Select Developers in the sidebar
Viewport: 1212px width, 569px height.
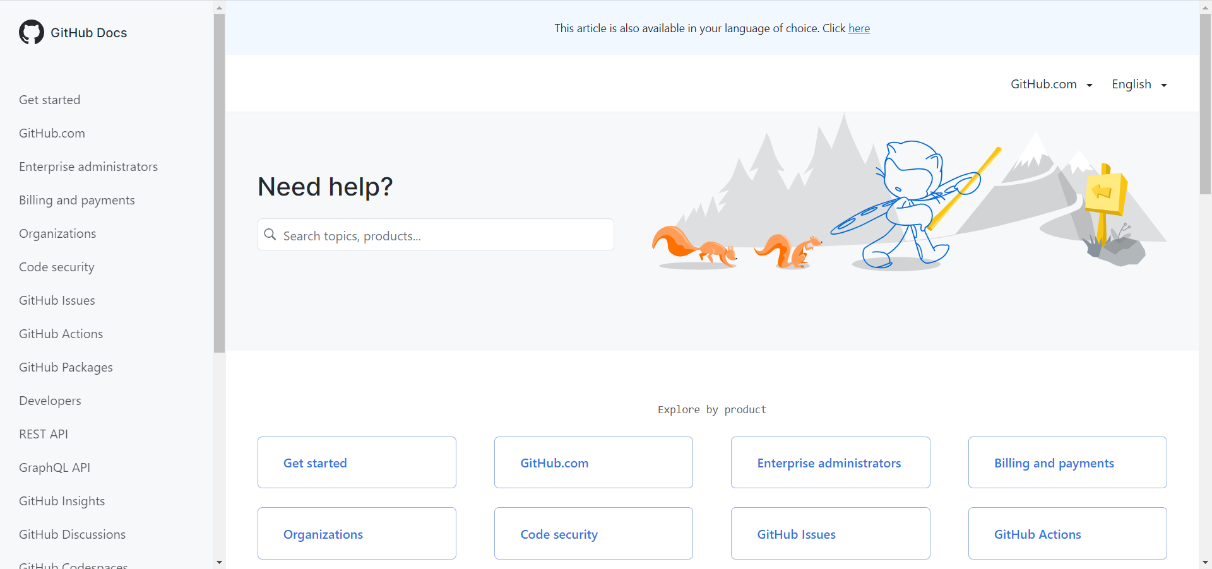click(x=50, y=401)
